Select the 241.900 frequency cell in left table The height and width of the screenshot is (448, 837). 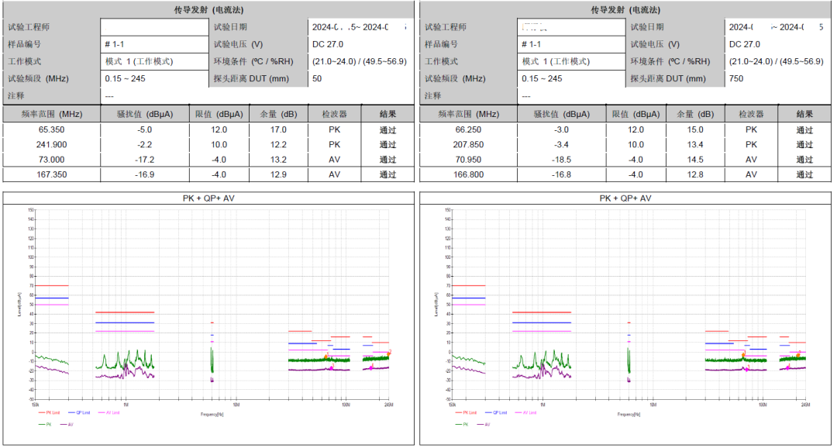[x=51, y=145]
